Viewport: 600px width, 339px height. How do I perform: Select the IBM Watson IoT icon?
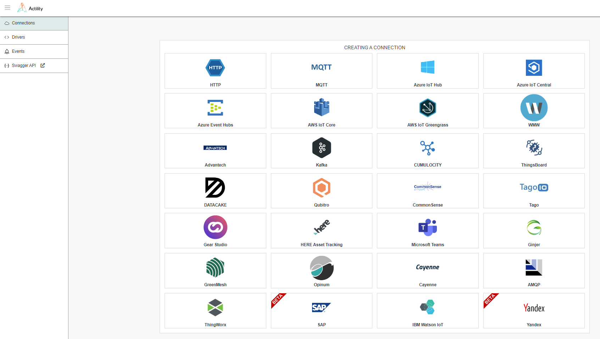pyautogui.click(x=428, y=307)
